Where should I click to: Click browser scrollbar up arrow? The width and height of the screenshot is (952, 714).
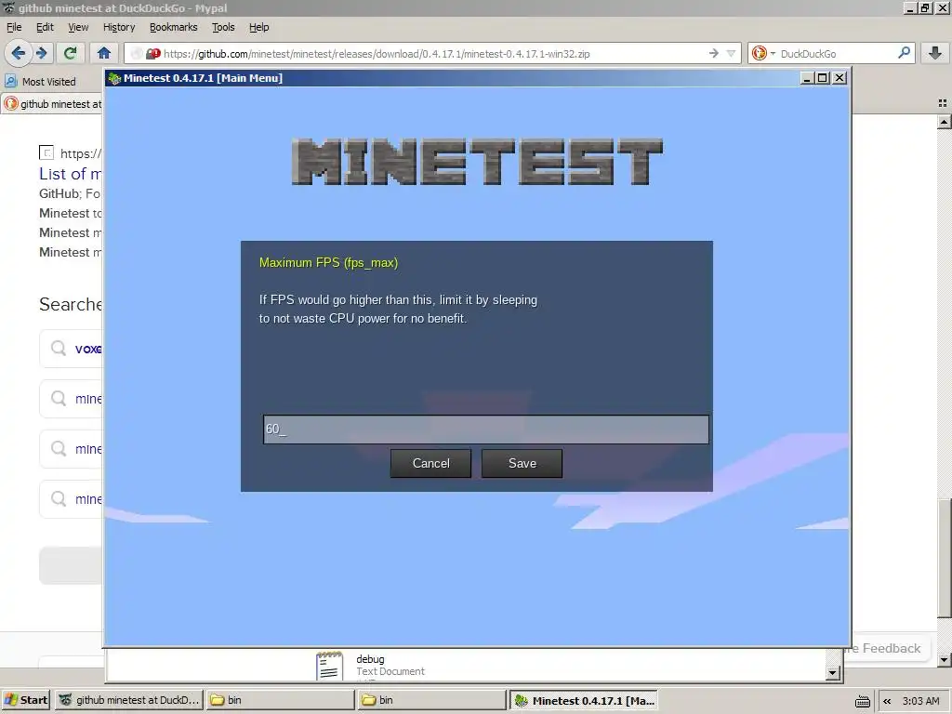945,122
